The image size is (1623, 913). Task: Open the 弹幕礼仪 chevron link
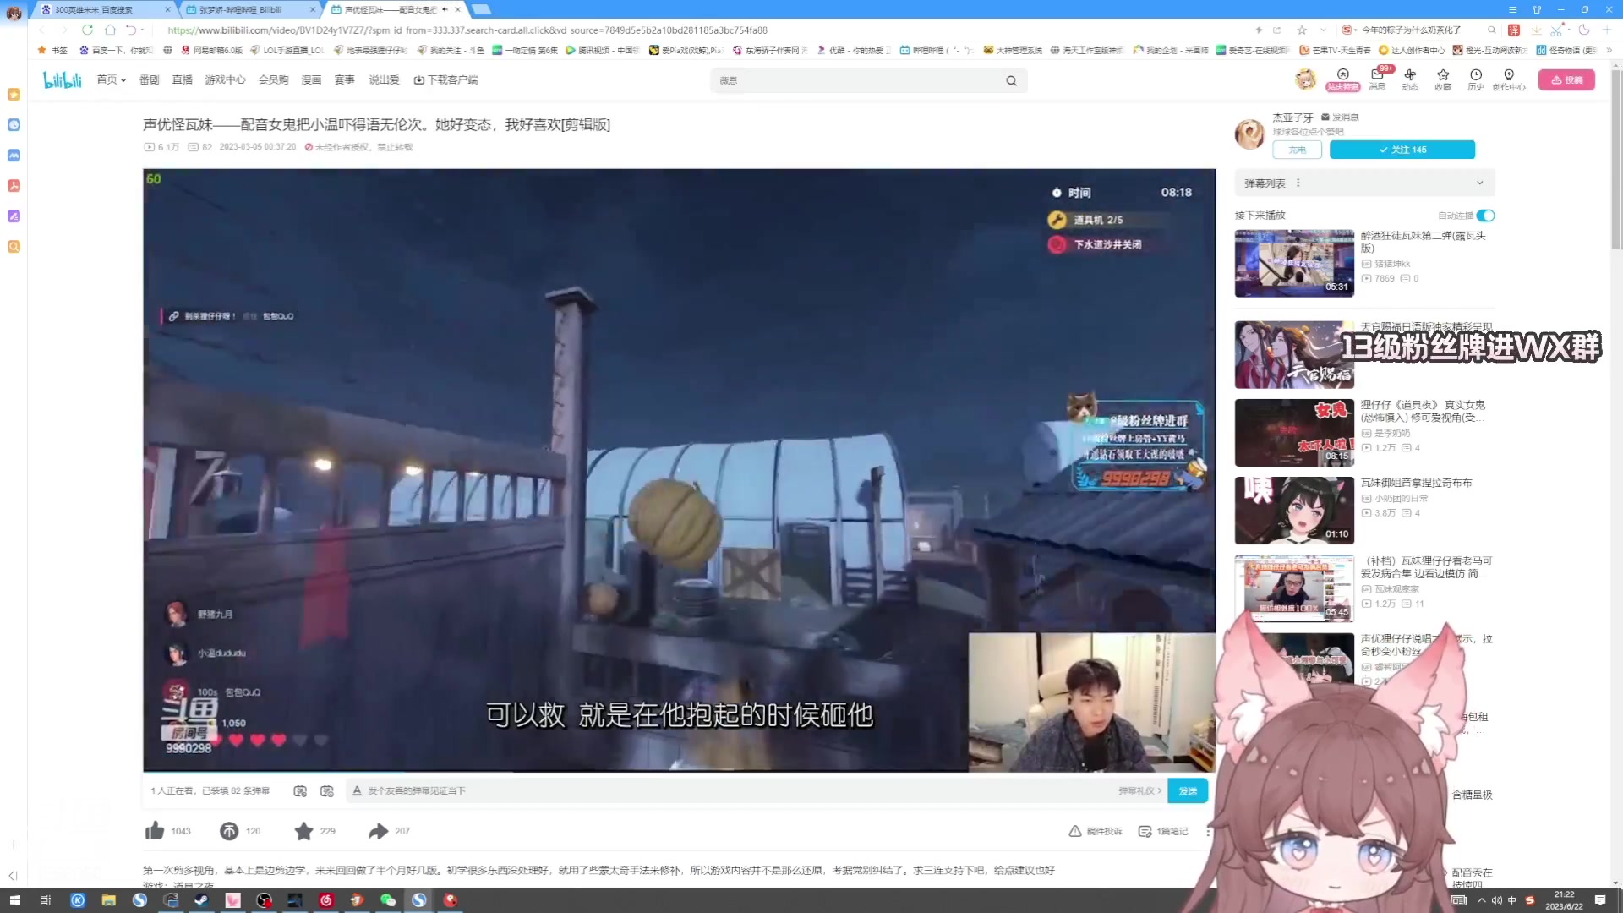point(1140,790)
